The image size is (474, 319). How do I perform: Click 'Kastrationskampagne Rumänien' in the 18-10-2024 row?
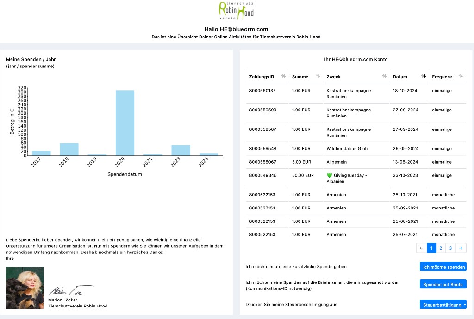[x=349, y=93]
